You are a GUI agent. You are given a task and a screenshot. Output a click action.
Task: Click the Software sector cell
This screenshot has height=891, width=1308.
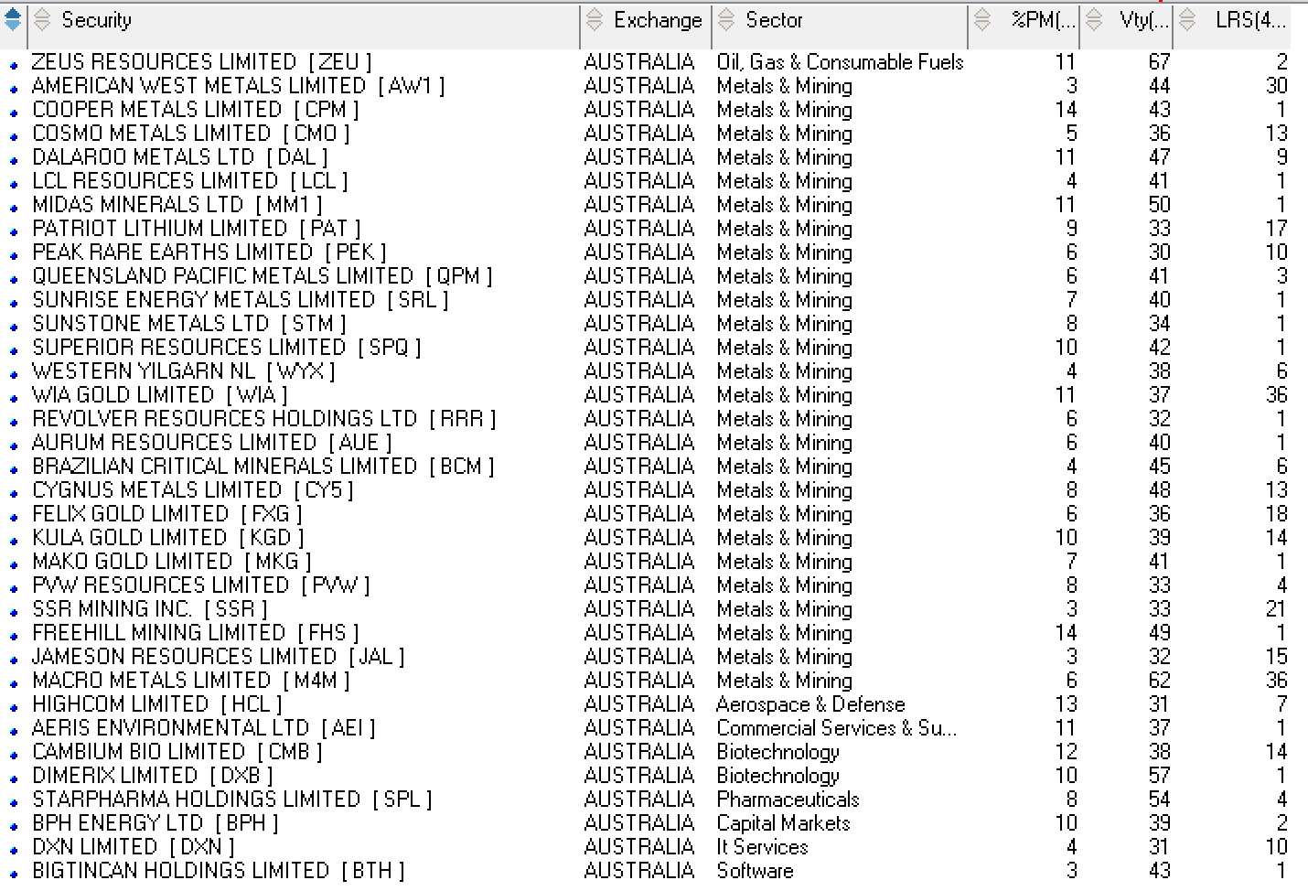coord(755,871)
